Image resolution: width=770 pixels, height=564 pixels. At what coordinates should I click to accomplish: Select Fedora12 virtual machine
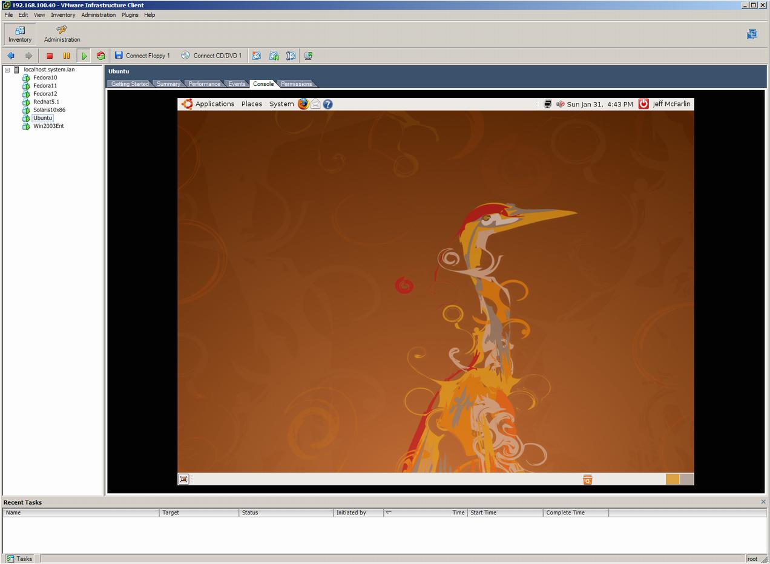click(x=45, y=94)
